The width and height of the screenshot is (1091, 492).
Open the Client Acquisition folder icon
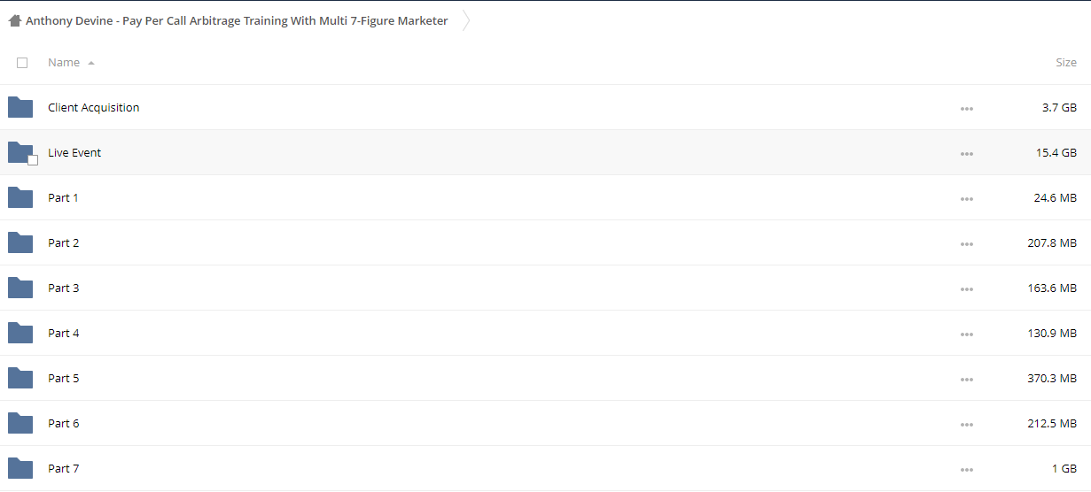pos(20,108)
